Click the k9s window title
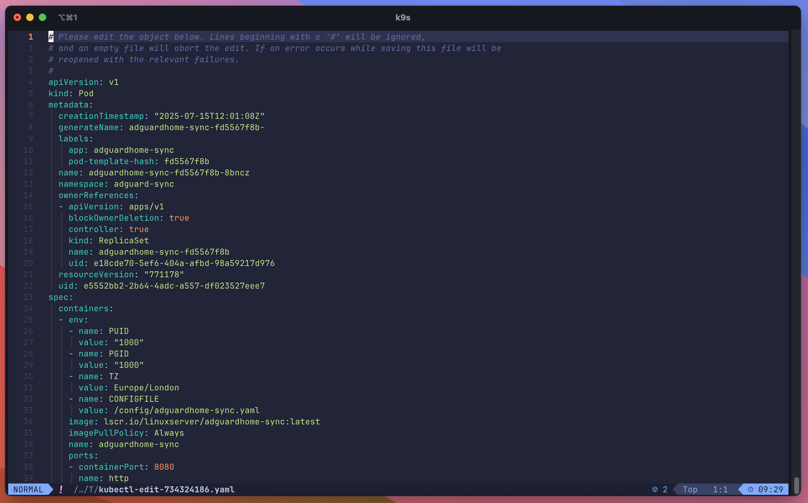Viewport: 808px width, 503px height. click(403, 18)
